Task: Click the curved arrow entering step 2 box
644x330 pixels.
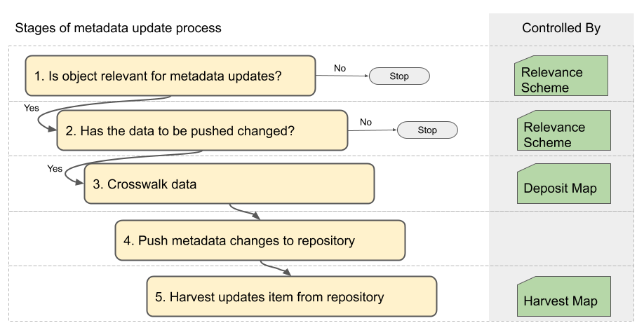Action: pos(42,125)
